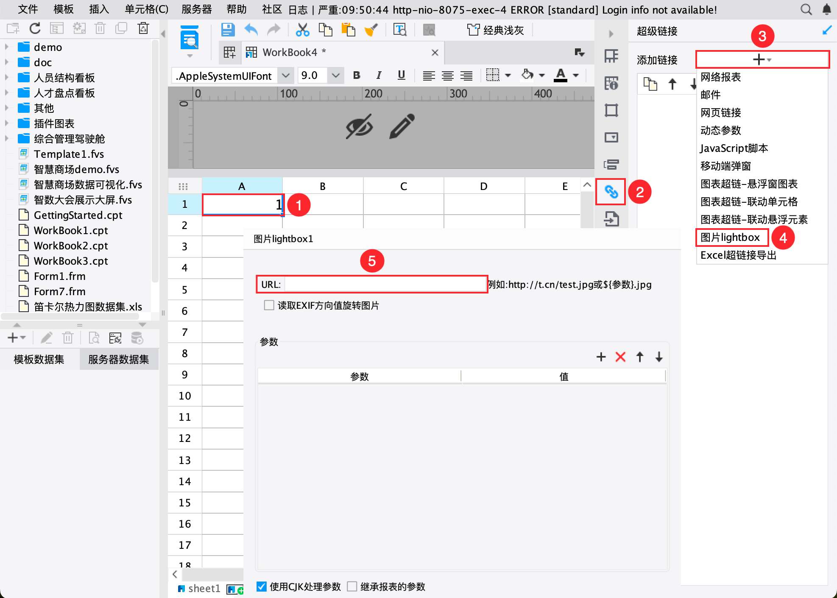Enable read EXIF rotation checkbox
The image size is (837, 598).
coord(269,305)
